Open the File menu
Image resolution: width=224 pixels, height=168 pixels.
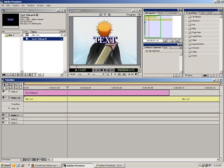coord(3,5)
